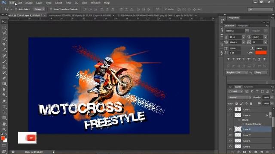Select the Eraser tool
This screenshot has height=154, width=275.
4,78
